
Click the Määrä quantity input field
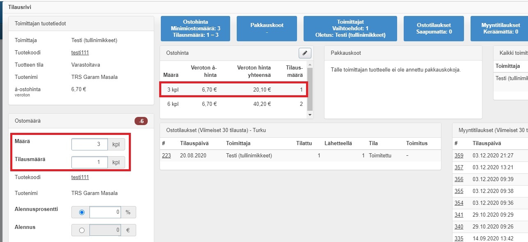tap(89, 145)
